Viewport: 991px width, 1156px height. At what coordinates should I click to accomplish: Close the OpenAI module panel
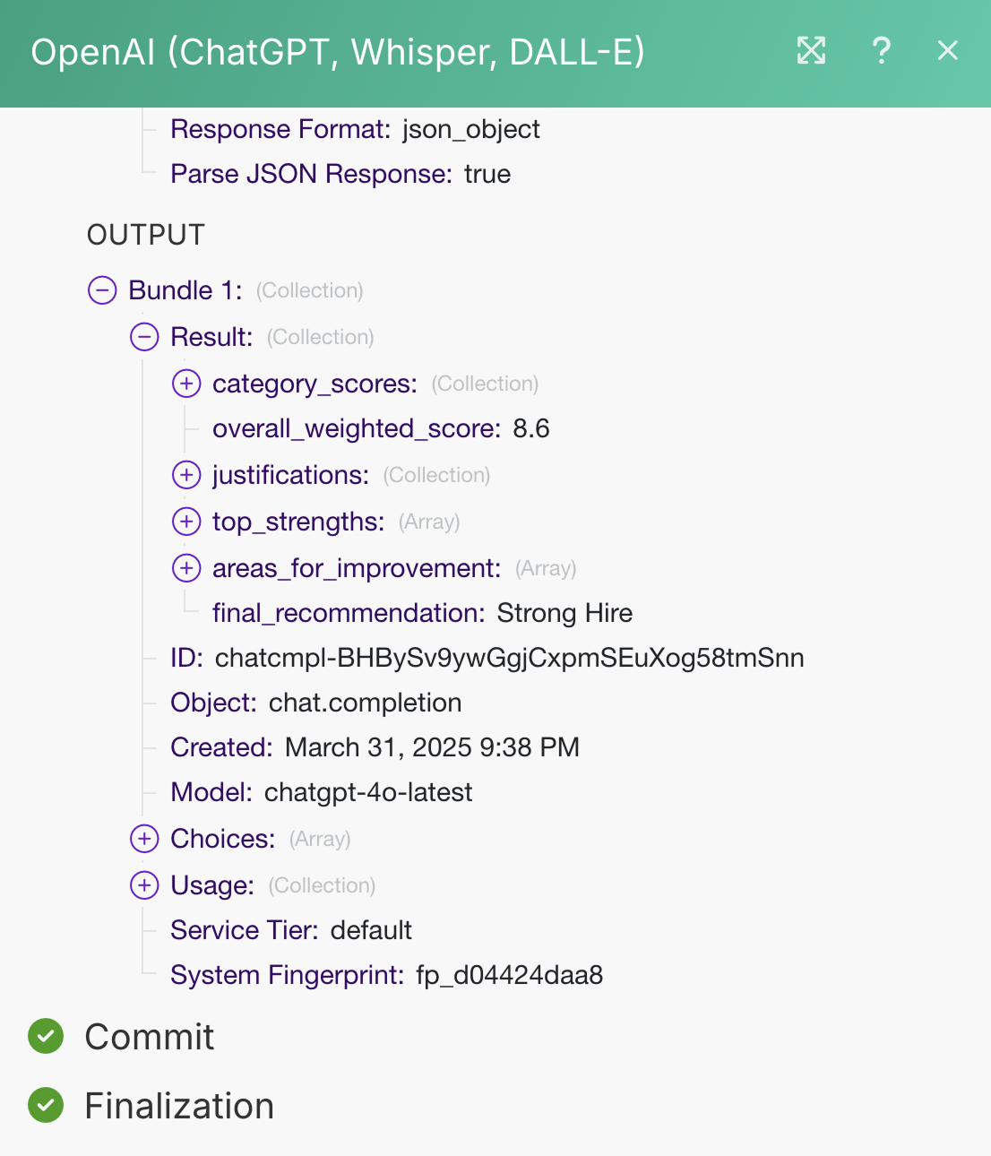pyautogui.click(x=947, y=50)
